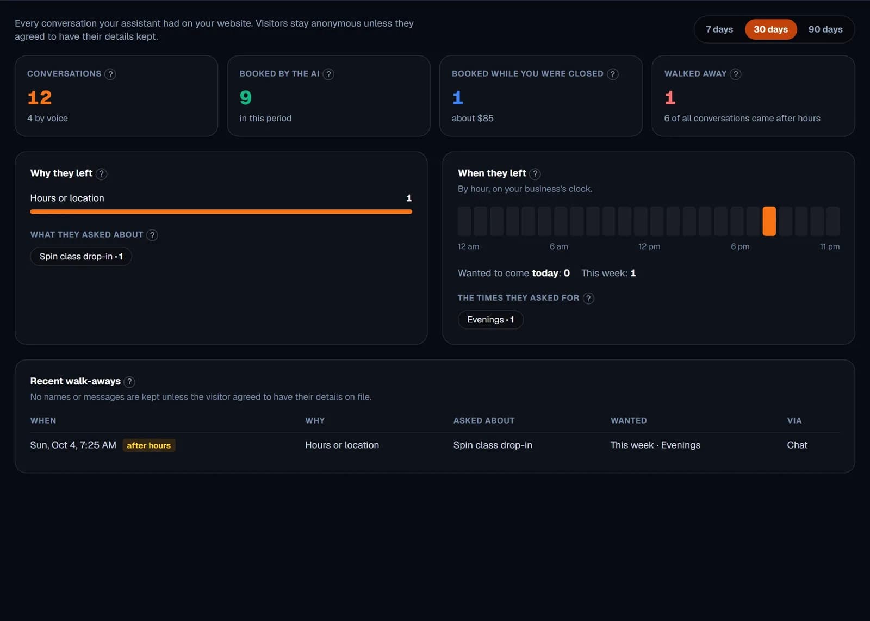This screenshot has width=870, height=621.
Task: Open the When they left help icon
Action: coord(535,173)
